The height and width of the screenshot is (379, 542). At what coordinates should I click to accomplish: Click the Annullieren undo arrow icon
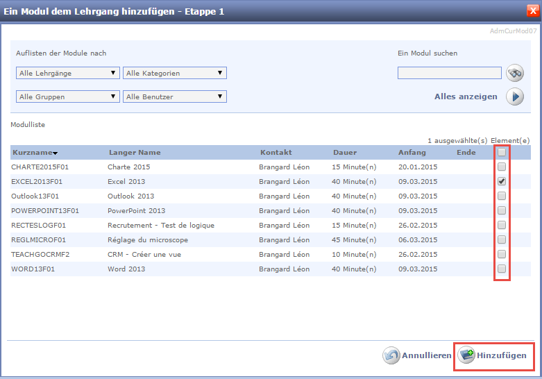(391, 355)
